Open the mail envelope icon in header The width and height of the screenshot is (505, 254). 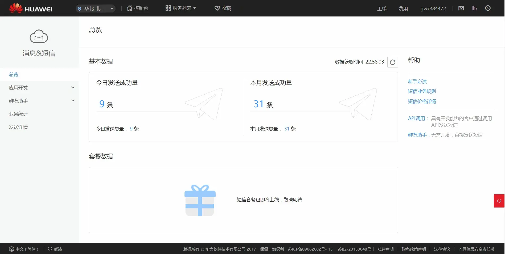tap(461, 8)
